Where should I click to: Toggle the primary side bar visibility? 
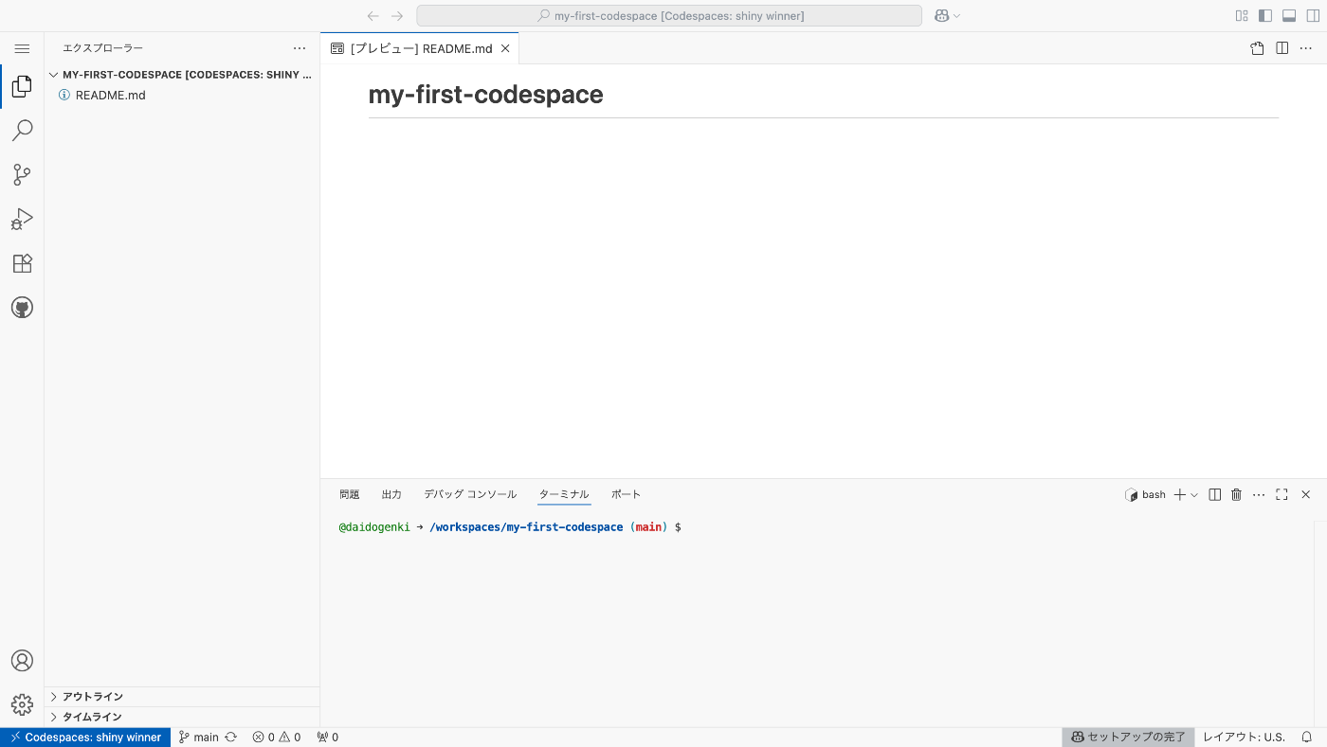pos(1265,16)
